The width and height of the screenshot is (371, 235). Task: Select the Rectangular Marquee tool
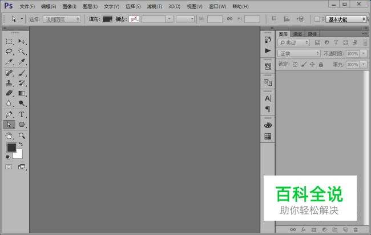(9, 42)
